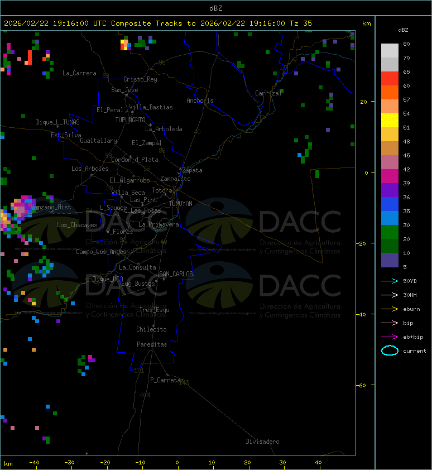The height and width of the screenshot is (470, 432).
Task: Click the San_Jose map label
Action: point(124,90)
